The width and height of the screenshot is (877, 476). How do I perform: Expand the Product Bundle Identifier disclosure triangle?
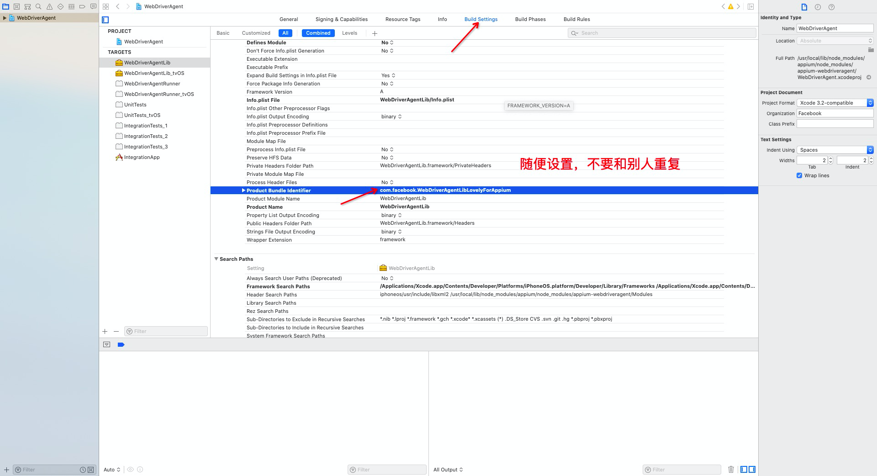click(243, 190)
